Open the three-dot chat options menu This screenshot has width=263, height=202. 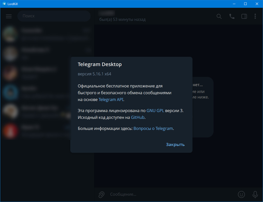tap(255, 16)
